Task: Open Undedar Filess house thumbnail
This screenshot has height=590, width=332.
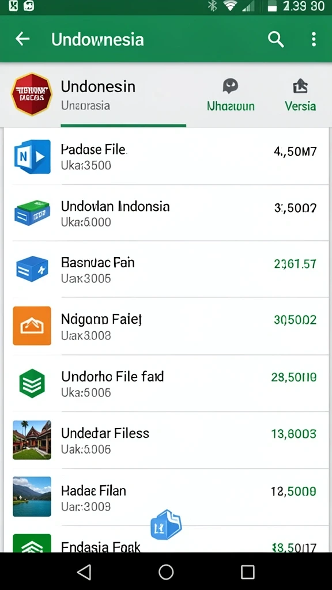Action: coord(32,440)
